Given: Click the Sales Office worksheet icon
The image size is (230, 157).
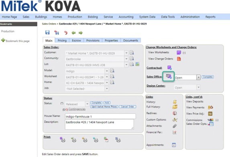Looking at the screenshot, I should [169, 76].
